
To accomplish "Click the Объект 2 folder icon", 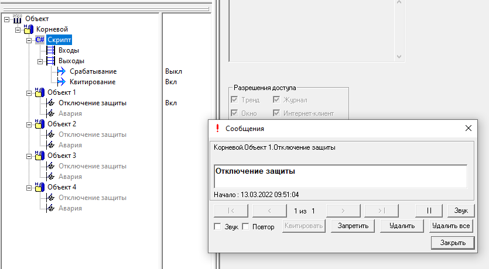I will click(x=40, y=124).
